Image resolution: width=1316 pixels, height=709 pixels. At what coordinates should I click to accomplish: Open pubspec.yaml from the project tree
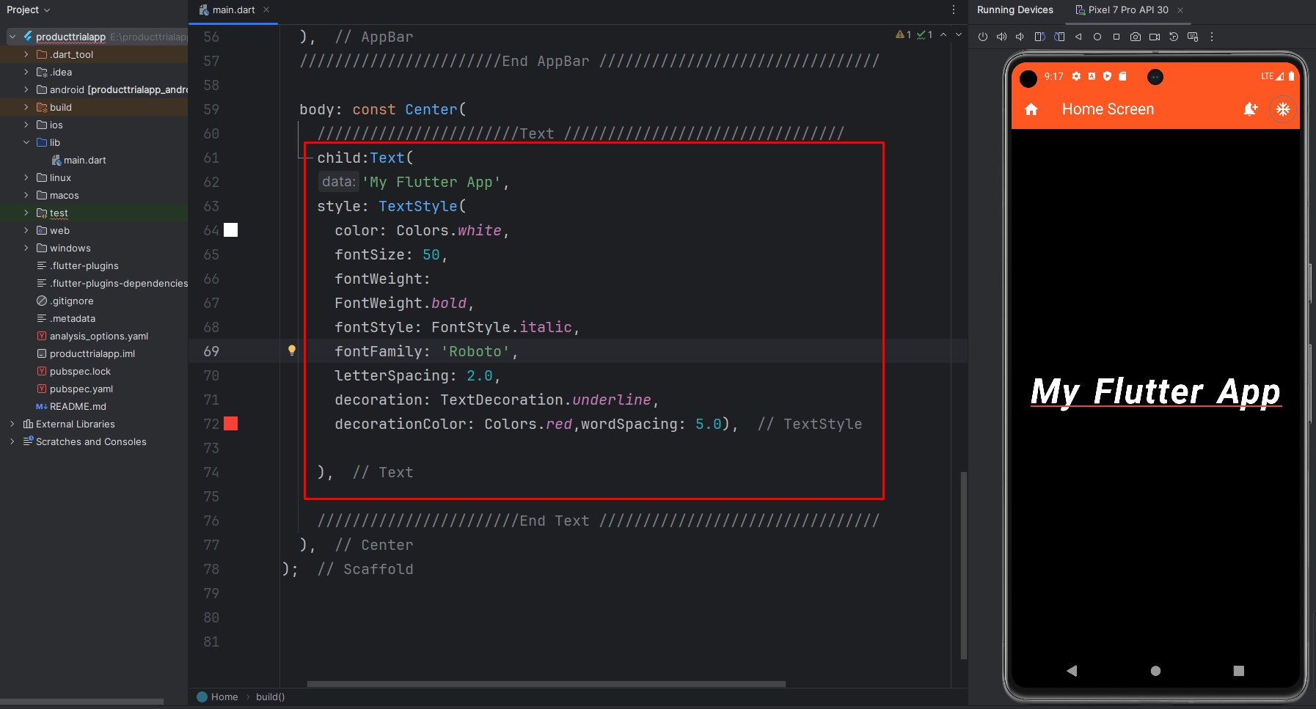pos(81,389)
